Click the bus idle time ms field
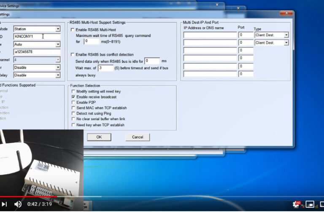Viewport: 324px width, 212px height. pos(152,61)
